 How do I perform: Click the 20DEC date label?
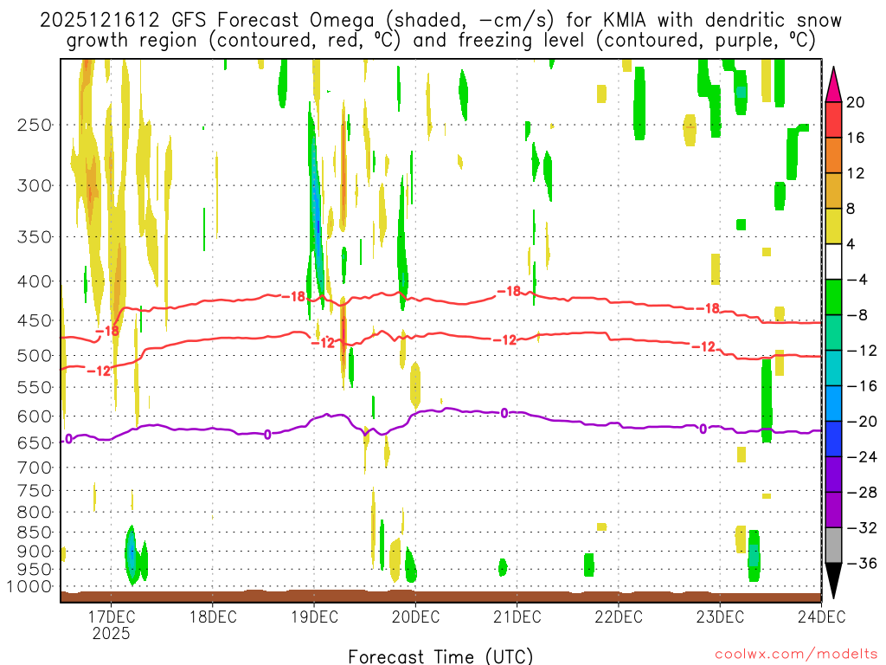coord(415,617)
